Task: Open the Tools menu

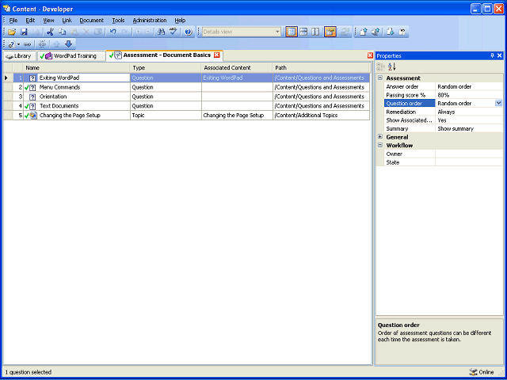Action: click(118, 21)
